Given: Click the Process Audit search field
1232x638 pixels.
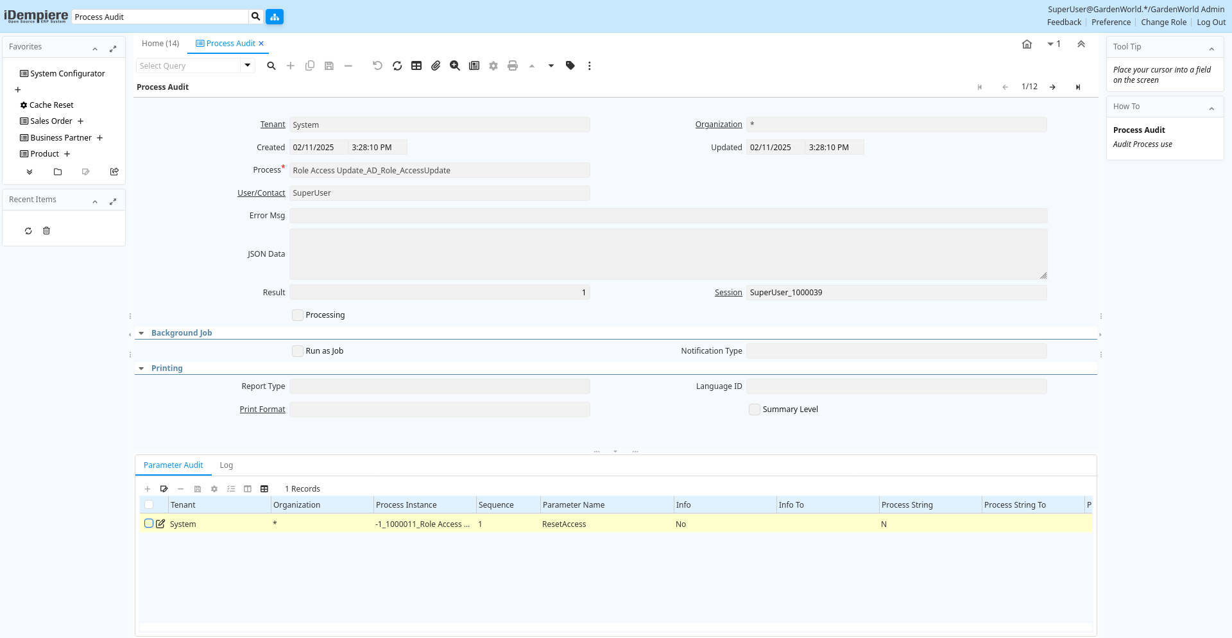Looking at the screenshot, I should pyautogui.click(x=160, y=17).
